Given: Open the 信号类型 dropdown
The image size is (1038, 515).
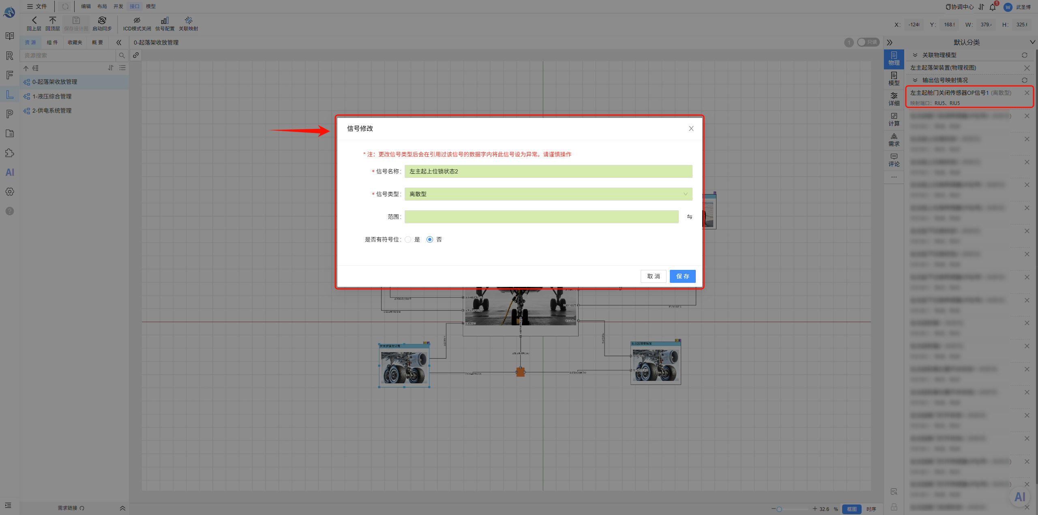Looking at the screenshot, I should point(548,194).
